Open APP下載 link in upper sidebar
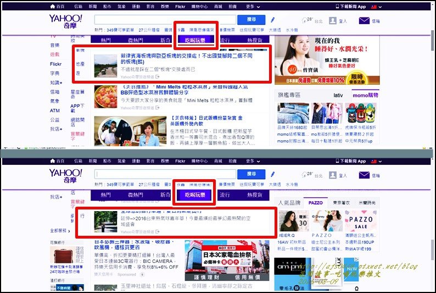 pos(77,108)
